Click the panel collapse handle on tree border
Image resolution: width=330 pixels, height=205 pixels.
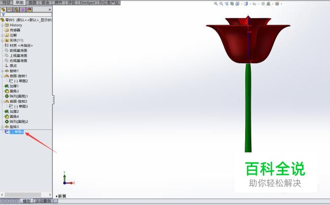(x=53, y=99)
